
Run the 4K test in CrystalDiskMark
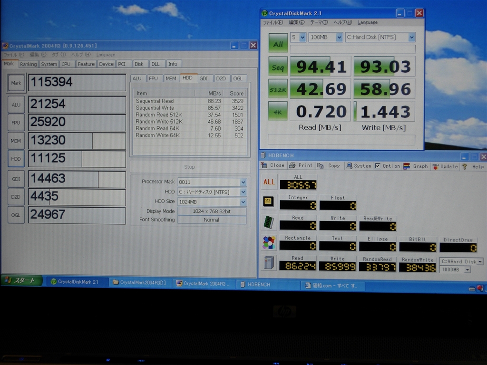278,112
